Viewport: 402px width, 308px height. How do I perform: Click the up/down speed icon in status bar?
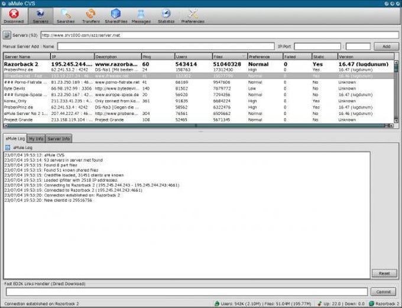tap(319, 304)
